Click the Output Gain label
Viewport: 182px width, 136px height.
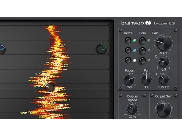coord(164,96)
